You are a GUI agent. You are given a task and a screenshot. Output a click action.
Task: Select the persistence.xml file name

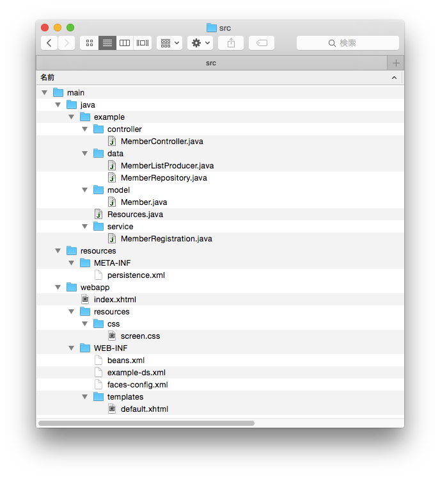(x=136, y=275)
